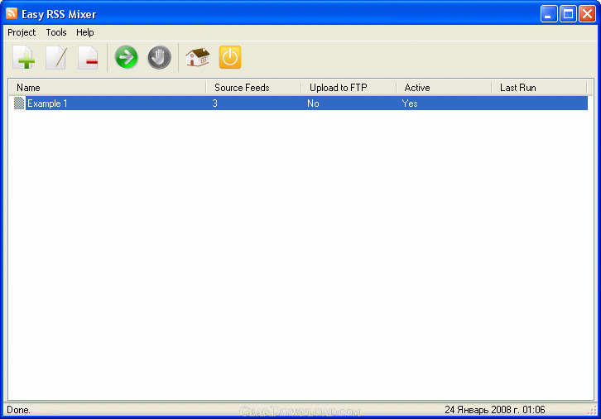Maximize the Easy RSS Mixer window
The width and height of the screenshot is (601, 419).
point(568,14)
